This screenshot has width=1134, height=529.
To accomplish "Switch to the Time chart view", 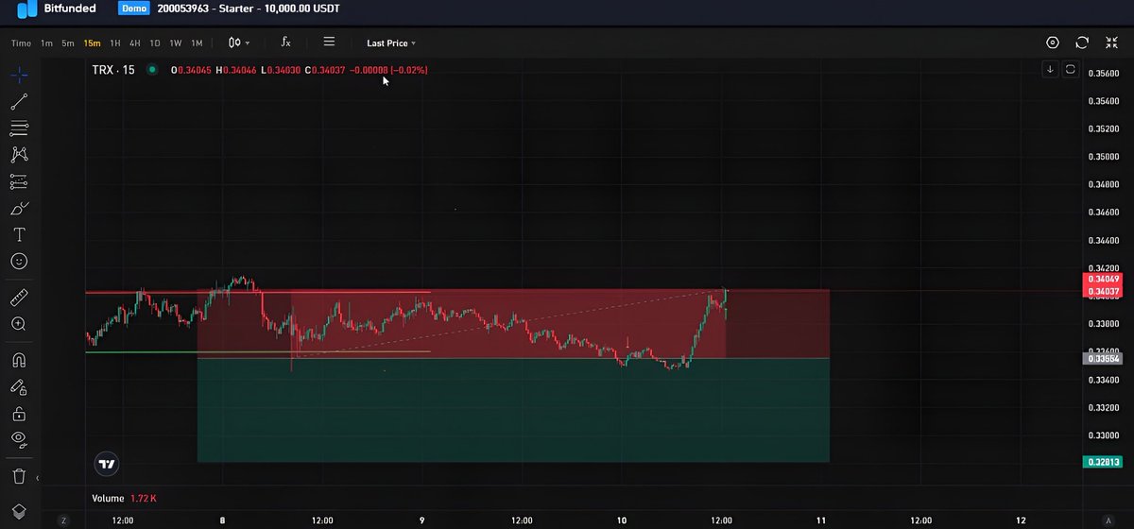I will pyautogui.click(x=21, y=43).
